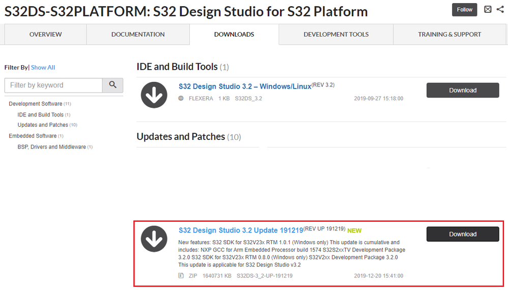Viewport: 508px width, 290px height.
Task: Click the Follow button
Action: click(x=464, y=10)
